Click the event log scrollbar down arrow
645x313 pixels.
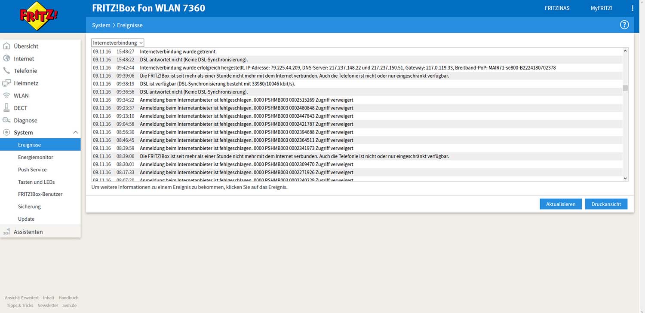point(625,178)
